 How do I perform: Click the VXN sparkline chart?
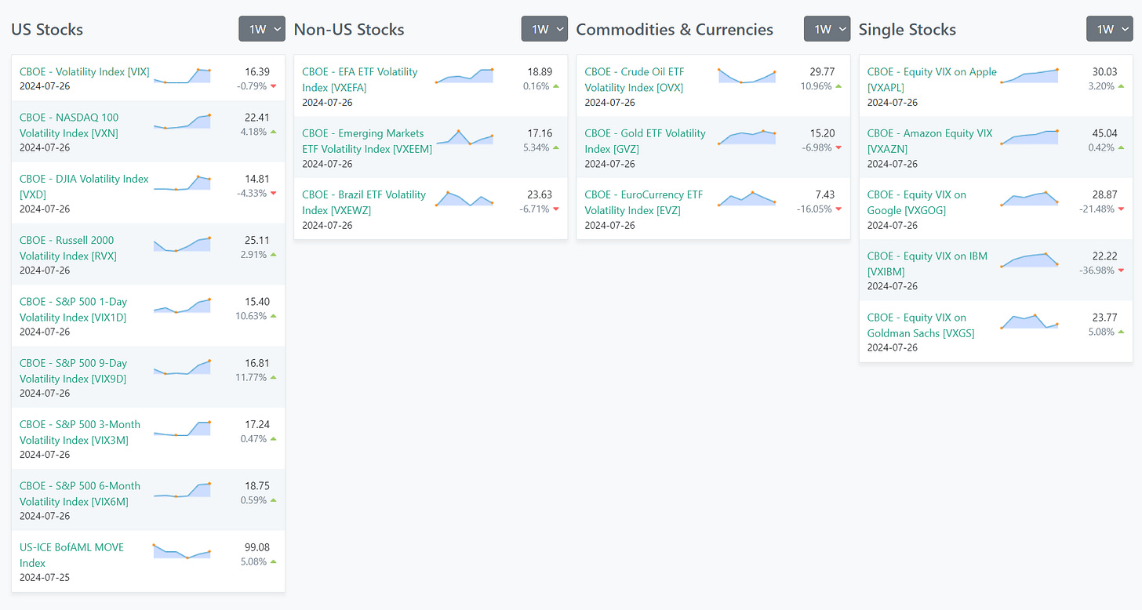click(x=182, y=121)
